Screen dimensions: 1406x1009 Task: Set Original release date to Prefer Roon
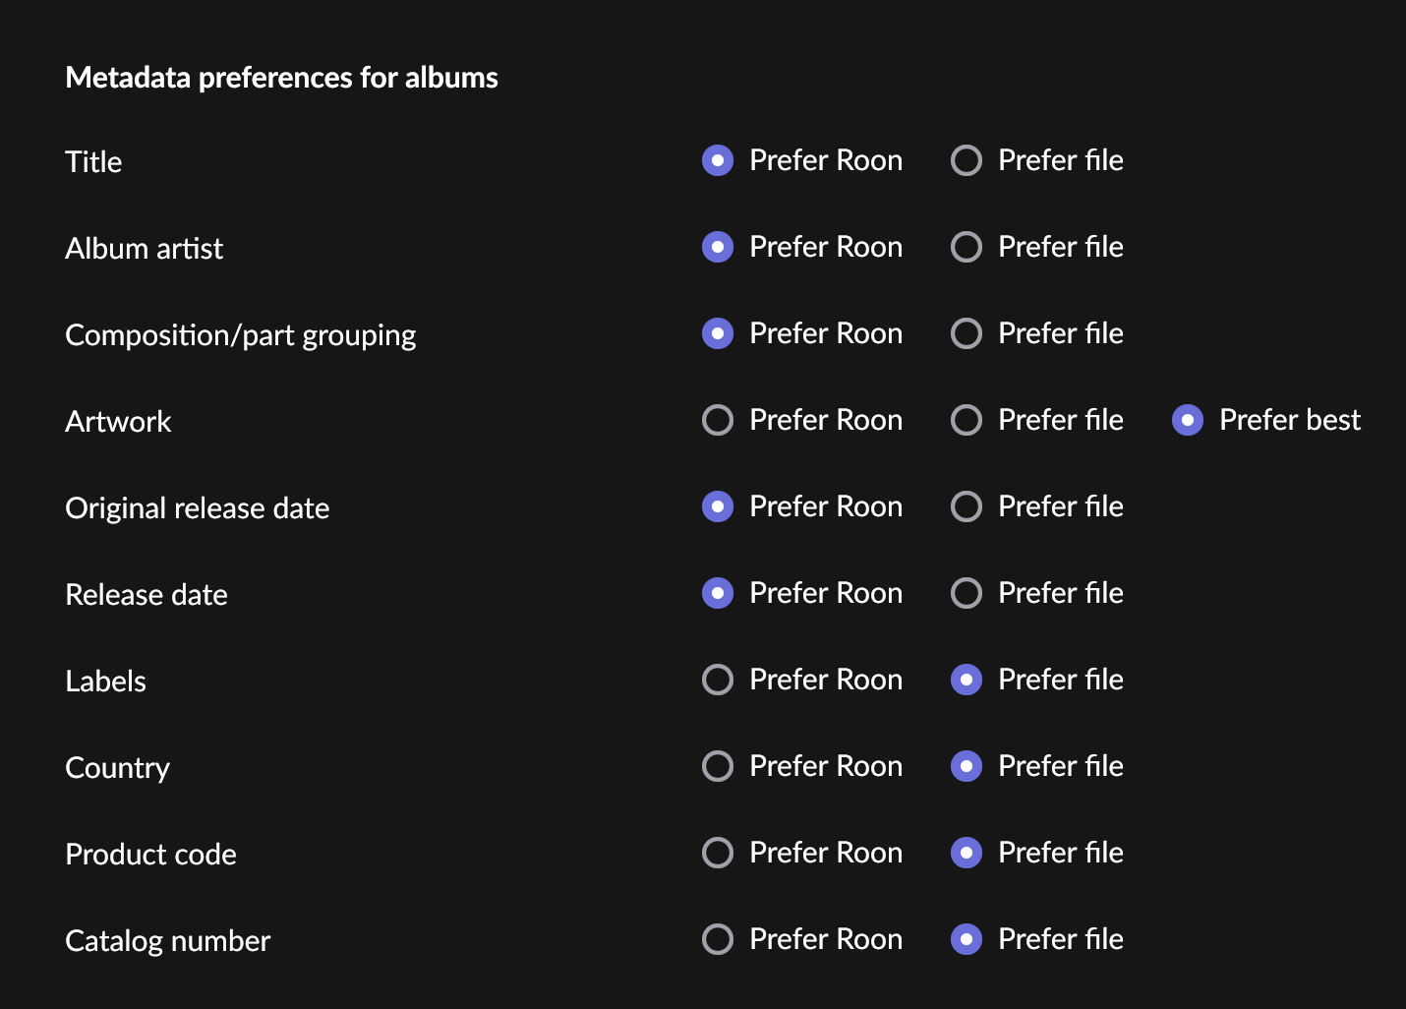click(718, 506)
